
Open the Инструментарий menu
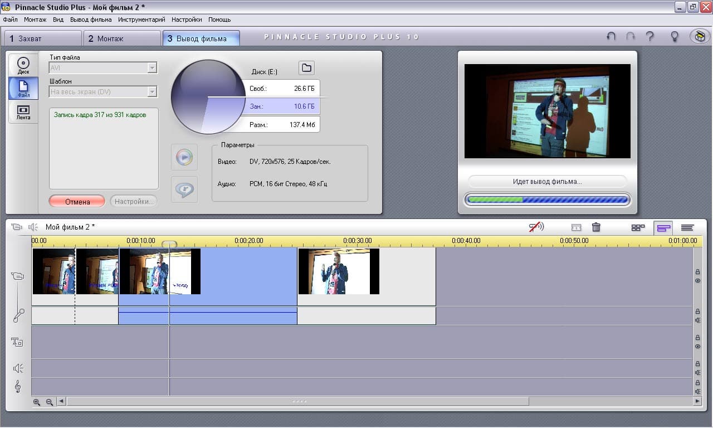coord(141,20)
